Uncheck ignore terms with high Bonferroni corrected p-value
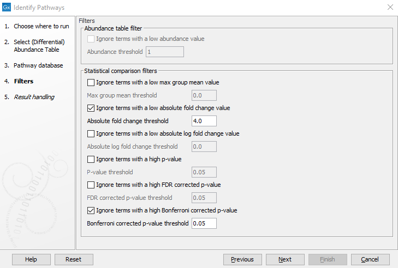Screen dimensions: 398x268 91,211
